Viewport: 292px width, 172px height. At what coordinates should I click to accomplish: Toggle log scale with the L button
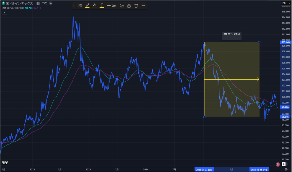(x=288, y=164)
